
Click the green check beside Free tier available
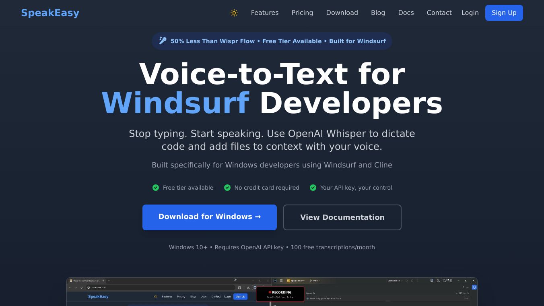point(156,188)
